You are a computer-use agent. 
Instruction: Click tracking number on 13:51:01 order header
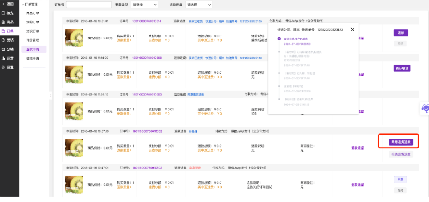[x=251, y=21]
